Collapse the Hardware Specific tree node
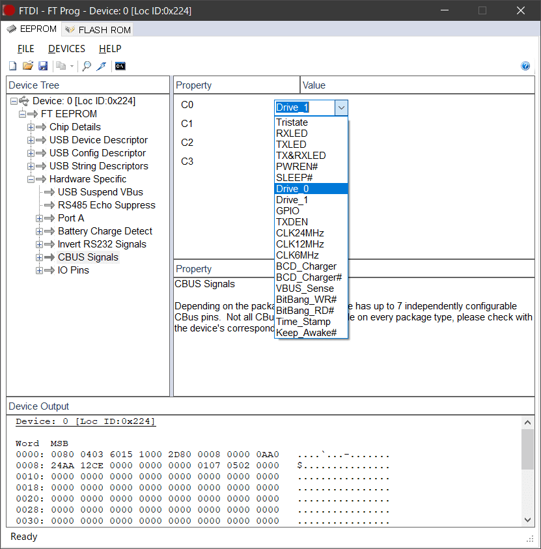541x549 pixels. coord(31,179)
